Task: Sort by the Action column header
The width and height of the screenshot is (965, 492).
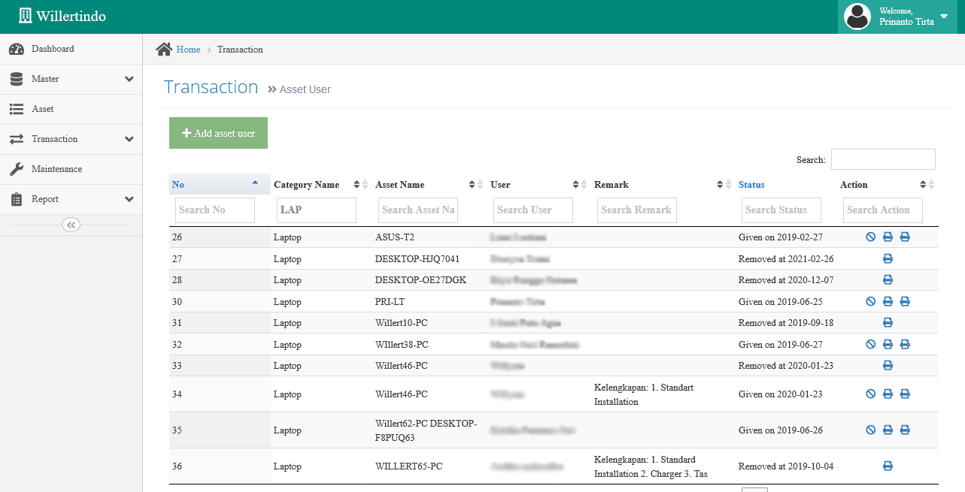Action: [888, 185]
